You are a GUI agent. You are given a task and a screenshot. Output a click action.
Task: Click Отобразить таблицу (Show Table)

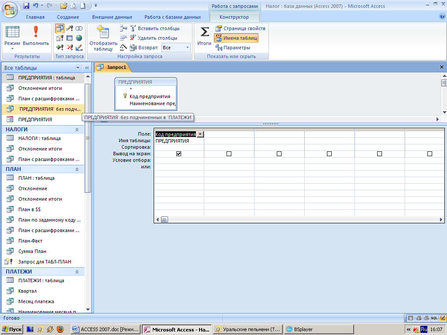pos(103,38)
